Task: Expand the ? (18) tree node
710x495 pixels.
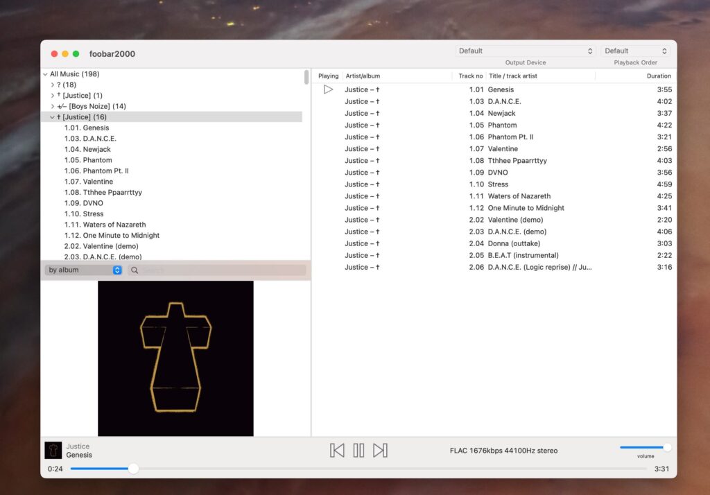Action: [x=53, y=85]
